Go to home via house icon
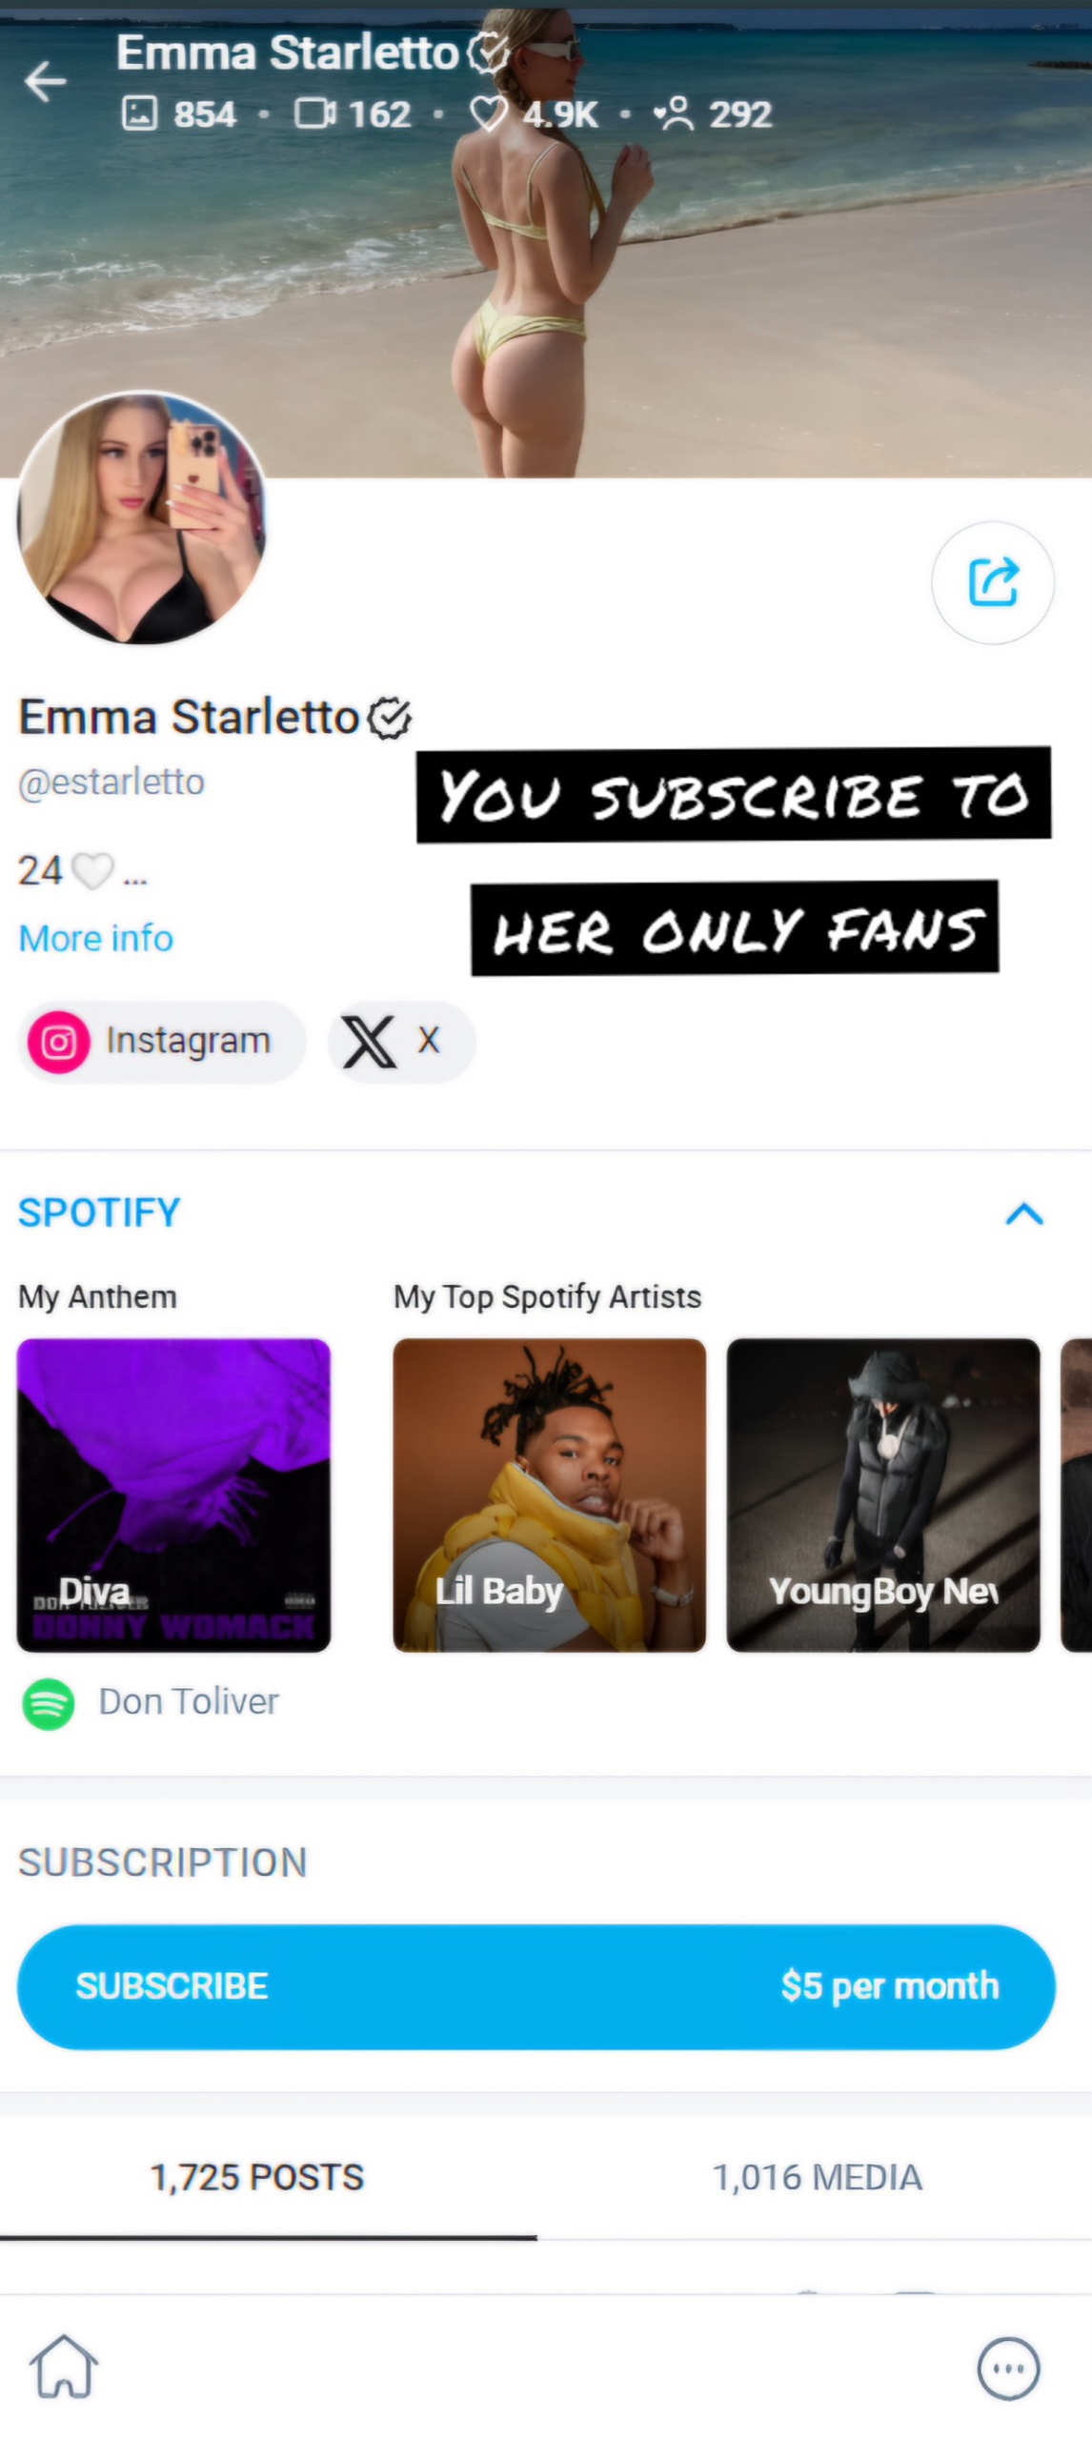The image size is (1092, 2440). click(x=64, y=2366)
